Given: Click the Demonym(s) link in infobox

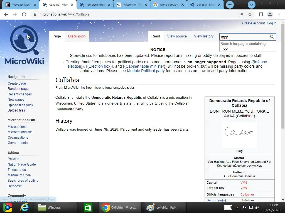Looking at the screenshot, I should click(216, 200).
